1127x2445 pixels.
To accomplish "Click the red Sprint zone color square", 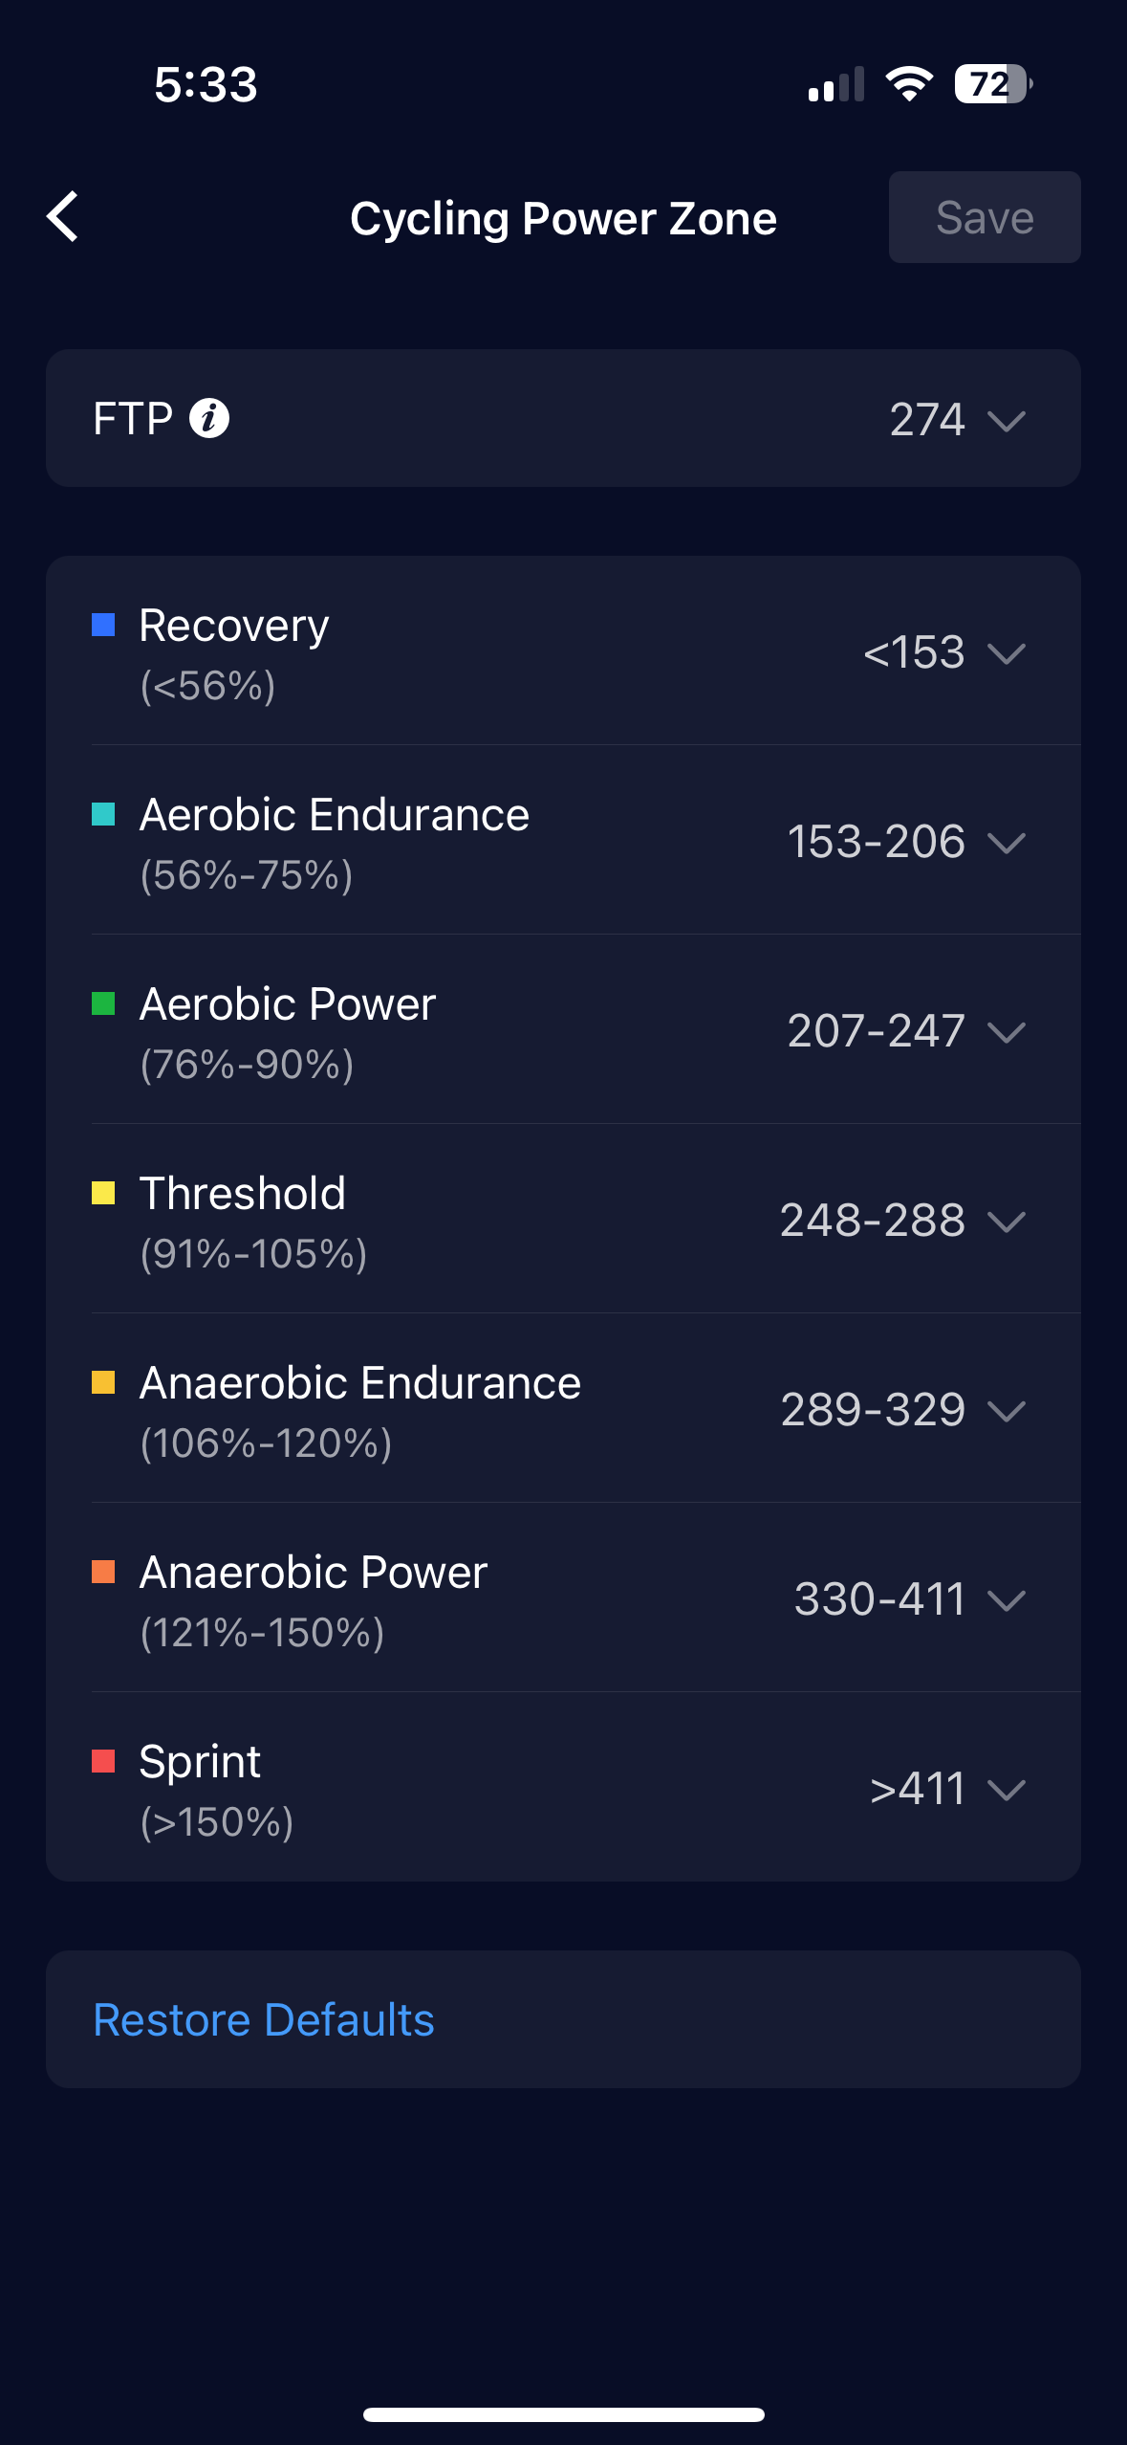I will click(x=103, y=1761).
